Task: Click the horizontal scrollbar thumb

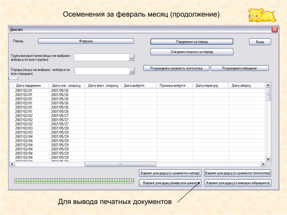Action: point(120,164)
